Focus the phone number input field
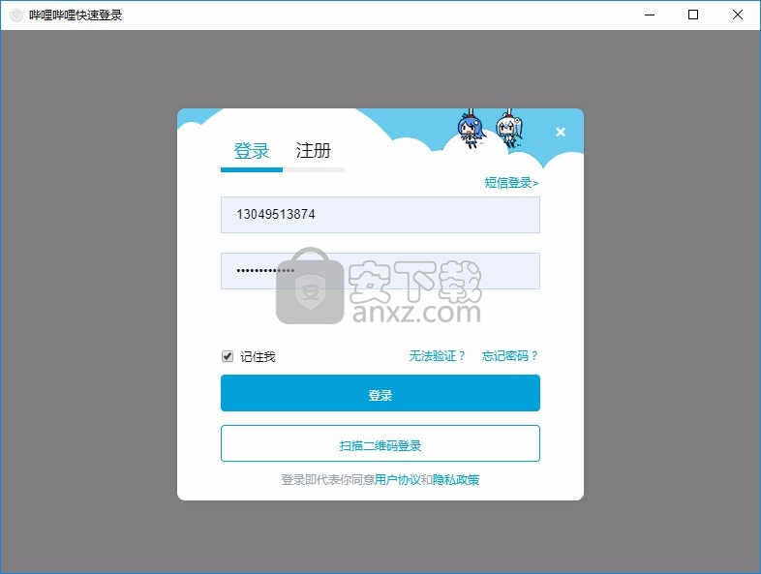 click(380, 215)
